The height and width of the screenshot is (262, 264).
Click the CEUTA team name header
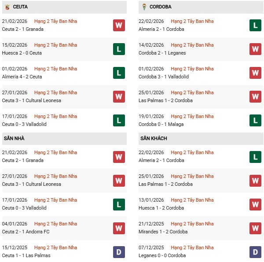click(21, 7)
